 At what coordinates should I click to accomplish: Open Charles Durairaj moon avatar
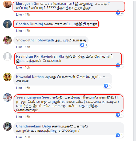pyautogui.click(x=7, y=24)
